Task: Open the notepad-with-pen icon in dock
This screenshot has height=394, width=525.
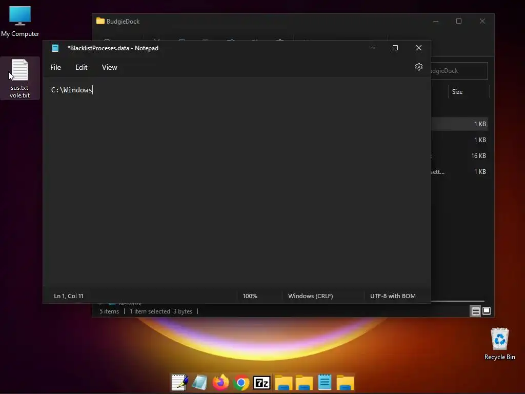Action: click(179, 382)
